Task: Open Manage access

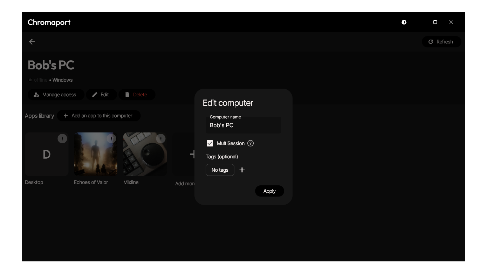Action: pyautogui.click(x=56, y=95)
